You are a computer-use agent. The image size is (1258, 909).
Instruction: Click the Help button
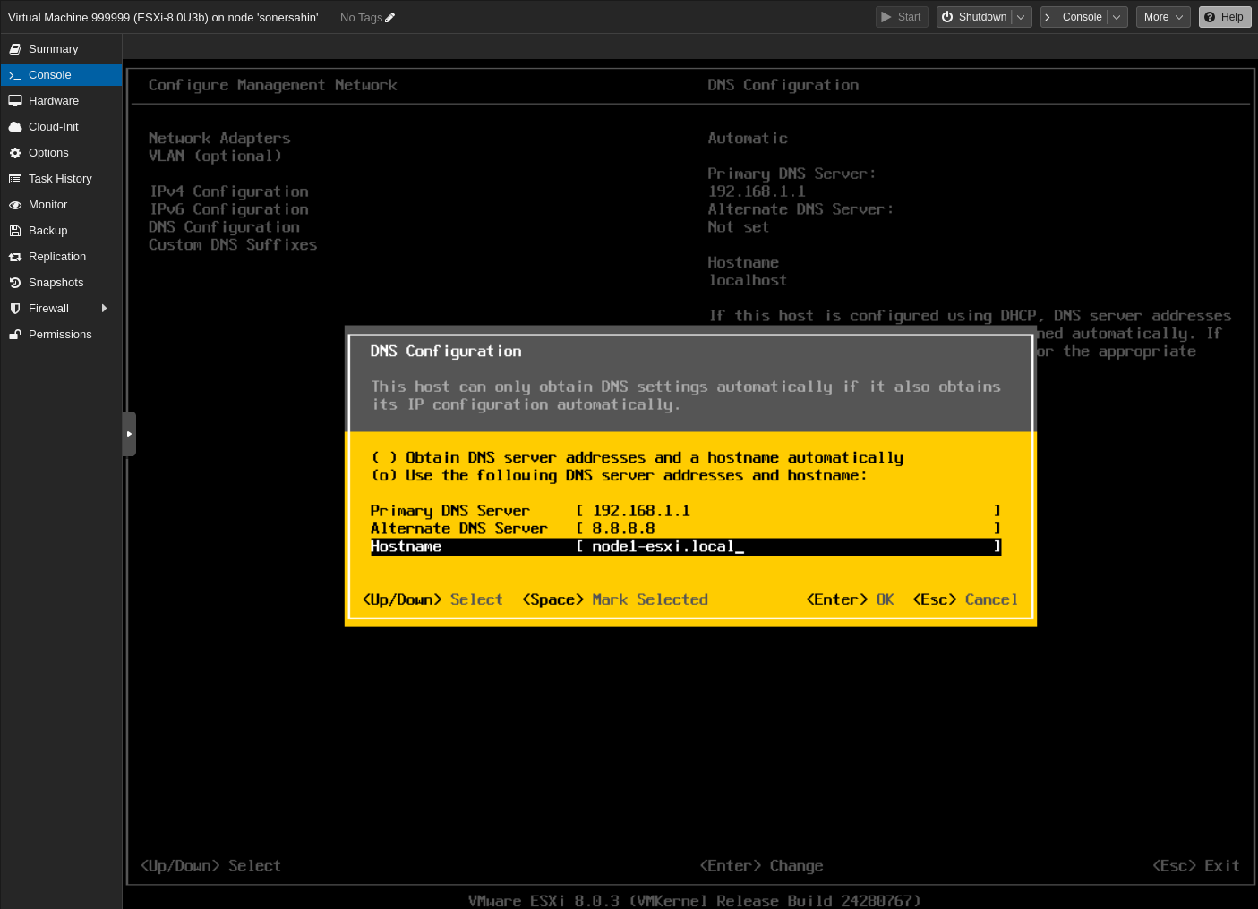coord(1224,16)
